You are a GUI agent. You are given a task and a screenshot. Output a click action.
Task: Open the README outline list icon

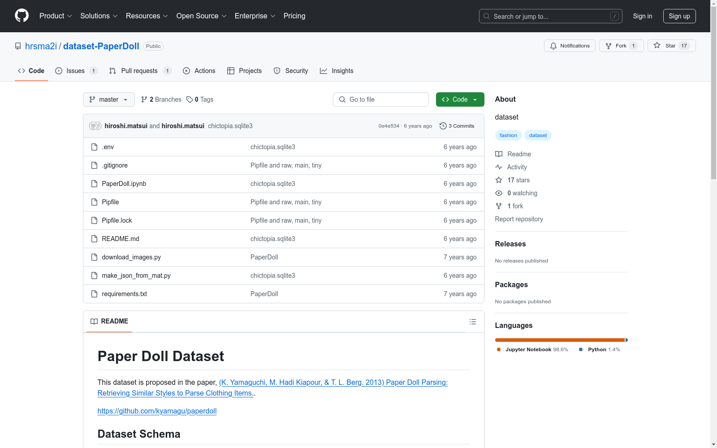click(x=473, y=322)
